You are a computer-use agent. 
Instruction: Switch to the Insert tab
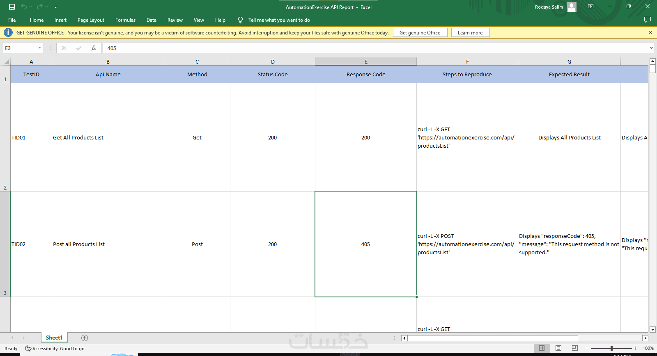point(60,20)
